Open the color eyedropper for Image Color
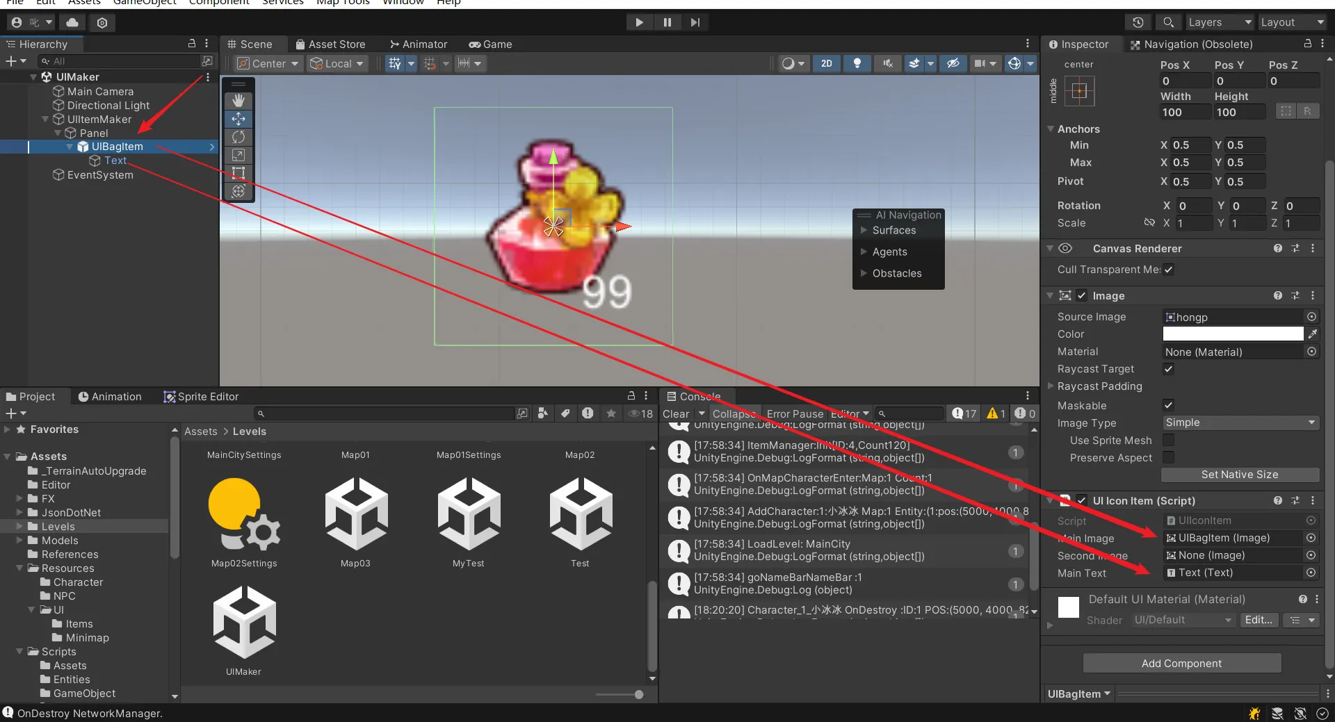Viewport: 1335px width, 722px height. coord(1312,334)
